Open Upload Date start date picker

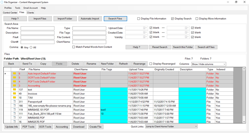coord(145,28)
